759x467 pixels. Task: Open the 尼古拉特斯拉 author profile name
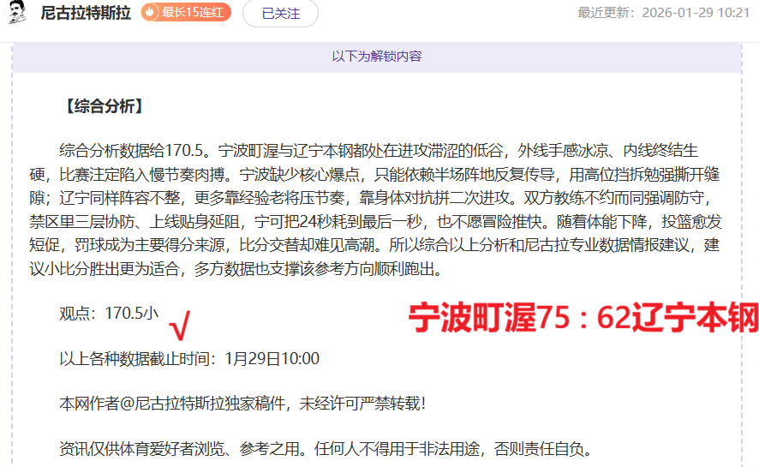tap(86, 13)
